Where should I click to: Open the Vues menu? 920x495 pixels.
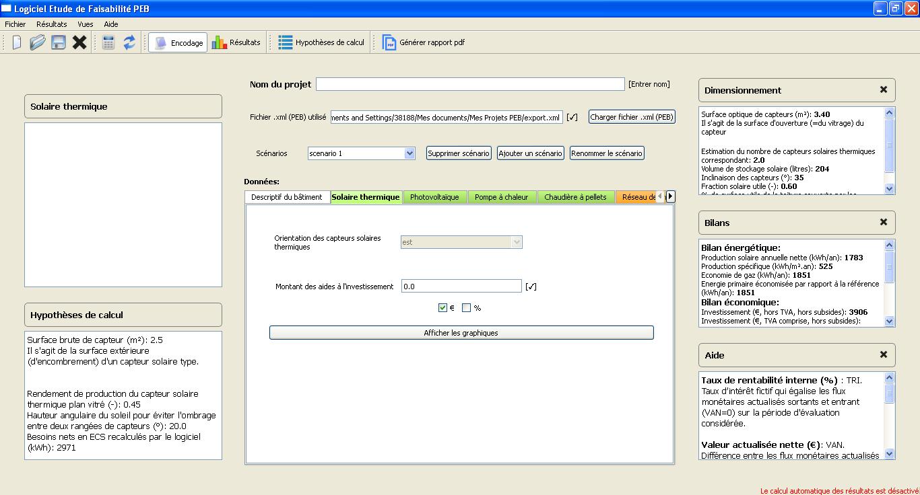[86, 24]
